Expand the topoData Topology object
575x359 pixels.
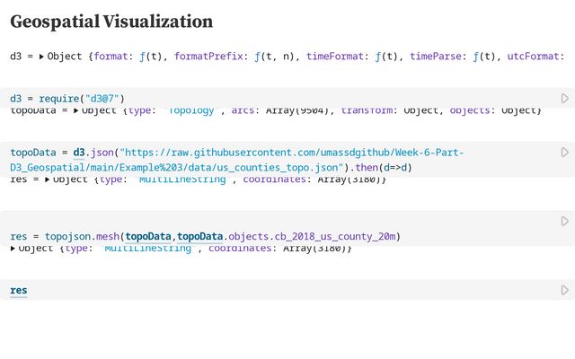[x=75, y=110]
